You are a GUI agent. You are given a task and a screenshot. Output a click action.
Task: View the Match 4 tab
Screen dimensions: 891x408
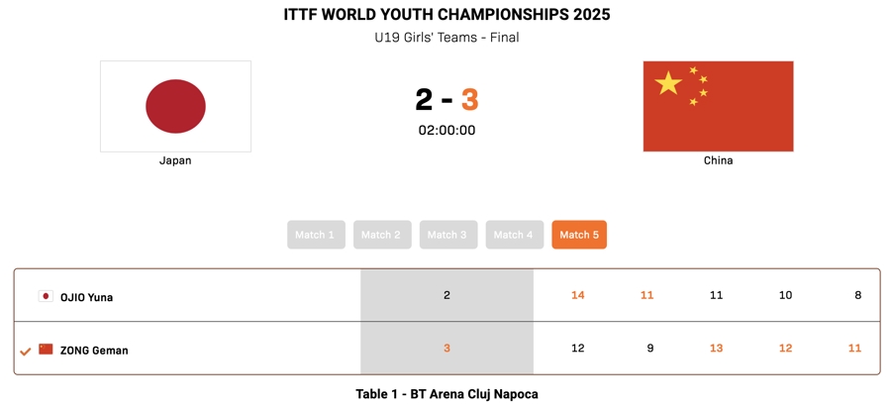[x=514, y=235]
